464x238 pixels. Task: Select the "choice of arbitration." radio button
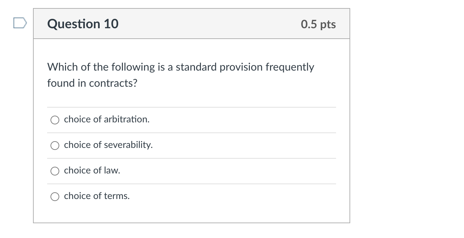(55, 120)
